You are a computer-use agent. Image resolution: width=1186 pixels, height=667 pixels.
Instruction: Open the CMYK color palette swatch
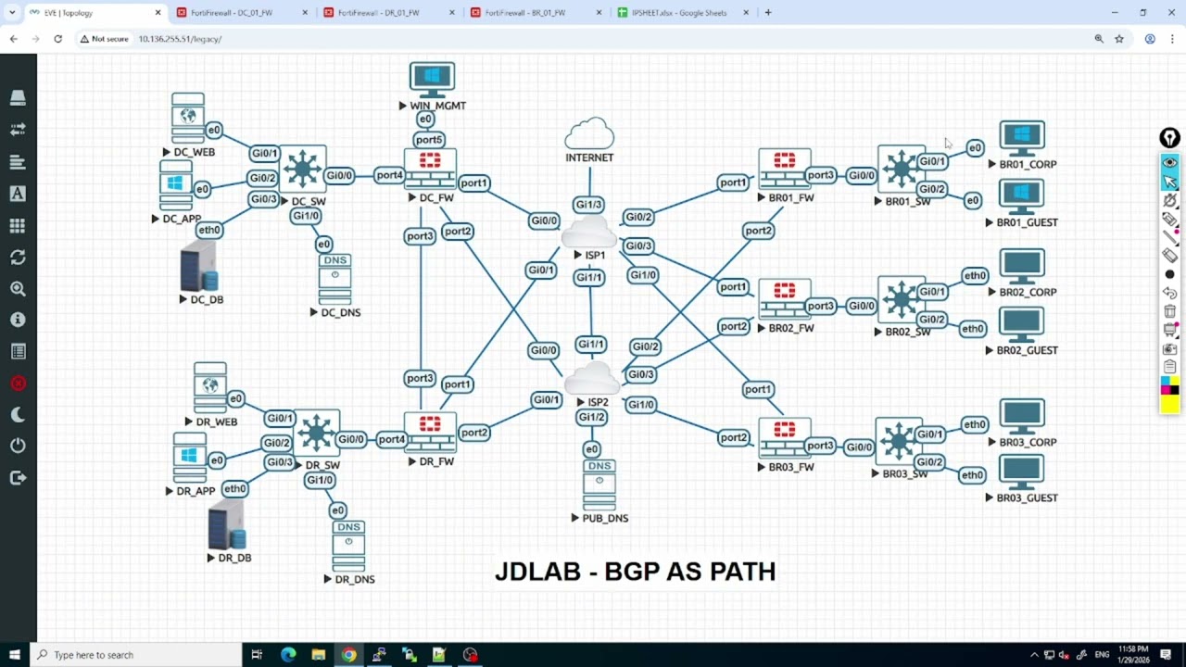pyautogui.click(x=1169, y=385)
